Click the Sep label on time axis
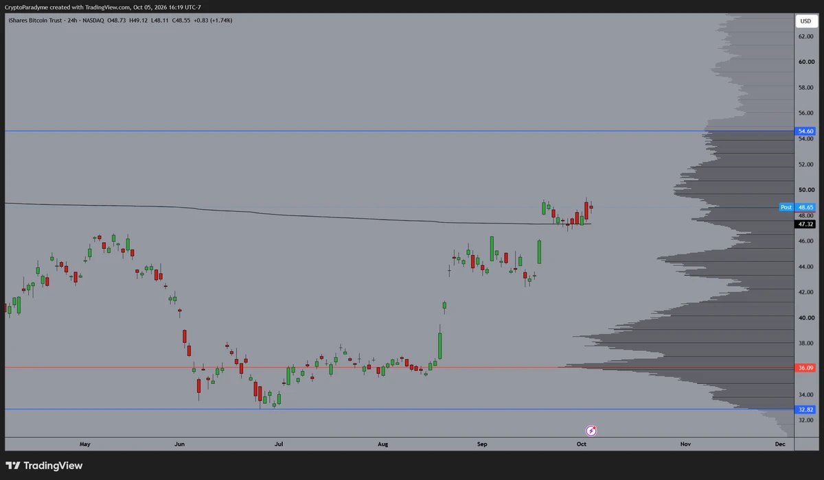This screenshot has width=824, height=480. (x=483, y=444)
